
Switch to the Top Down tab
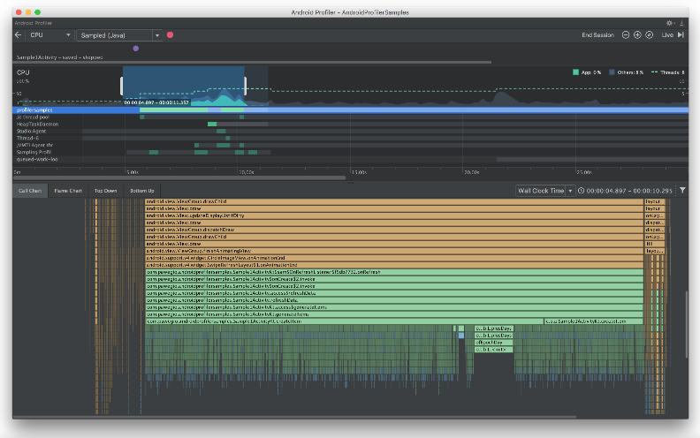coord(105,191)
